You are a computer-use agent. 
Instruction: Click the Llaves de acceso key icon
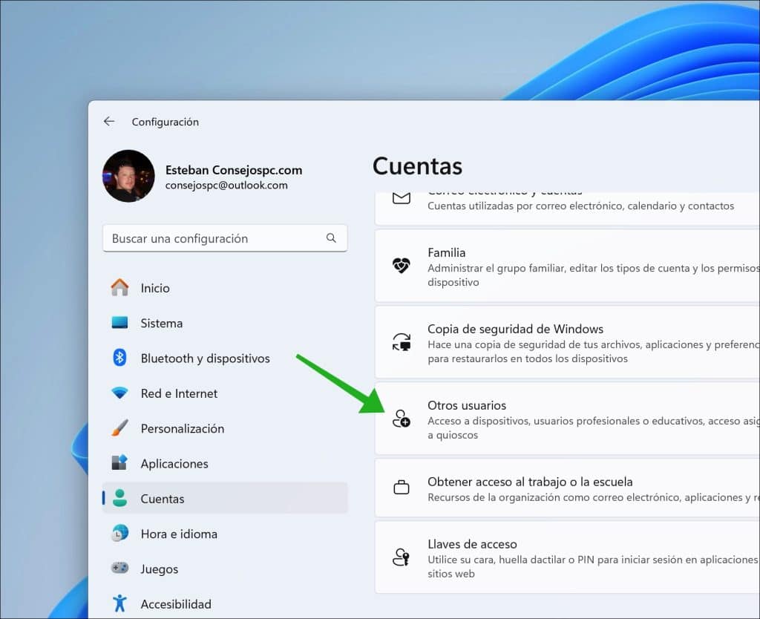402,557
